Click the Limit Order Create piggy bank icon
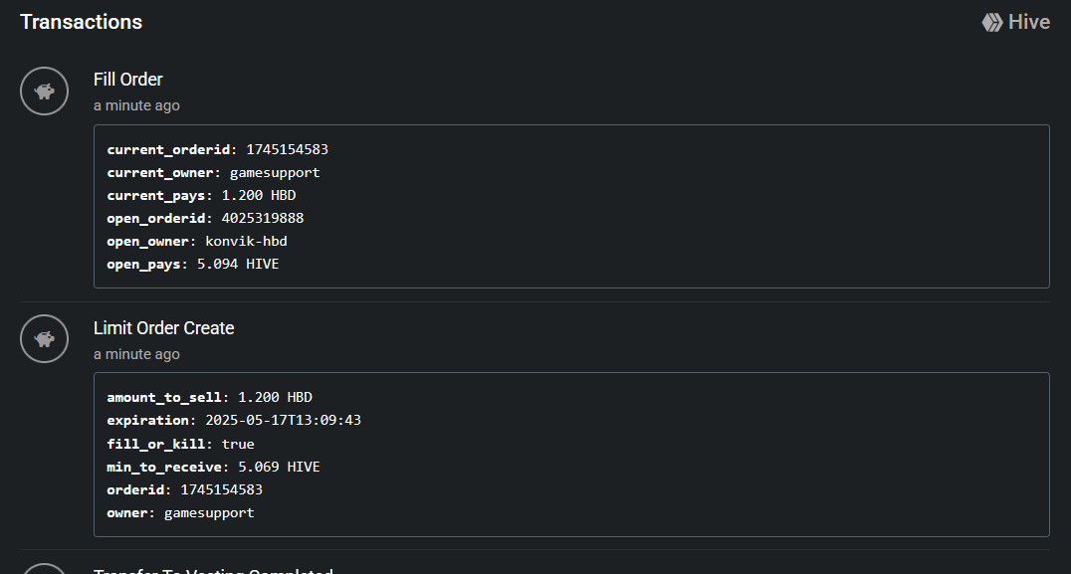Screen dimensions: 1071x574 click(45, 338)
